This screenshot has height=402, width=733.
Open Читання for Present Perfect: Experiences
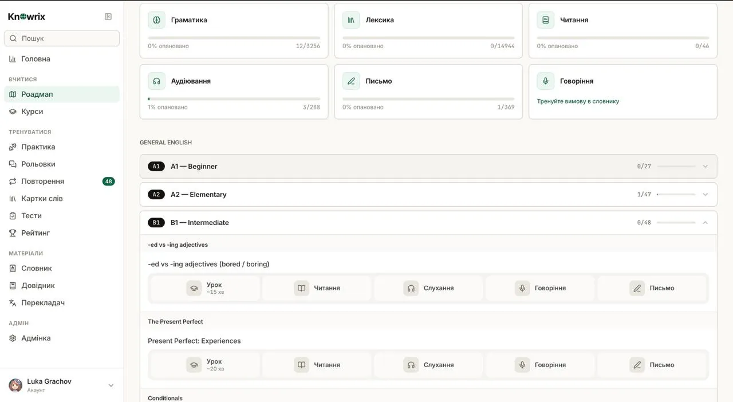click(x=317, y=365)
